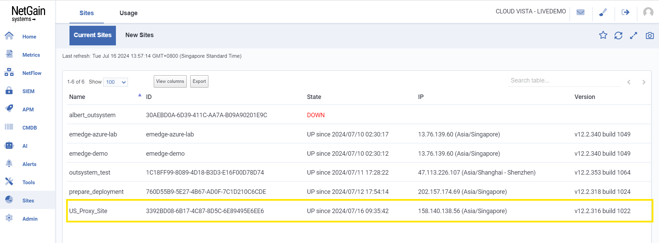
Task: Click the ID column header
Action: 149,97
